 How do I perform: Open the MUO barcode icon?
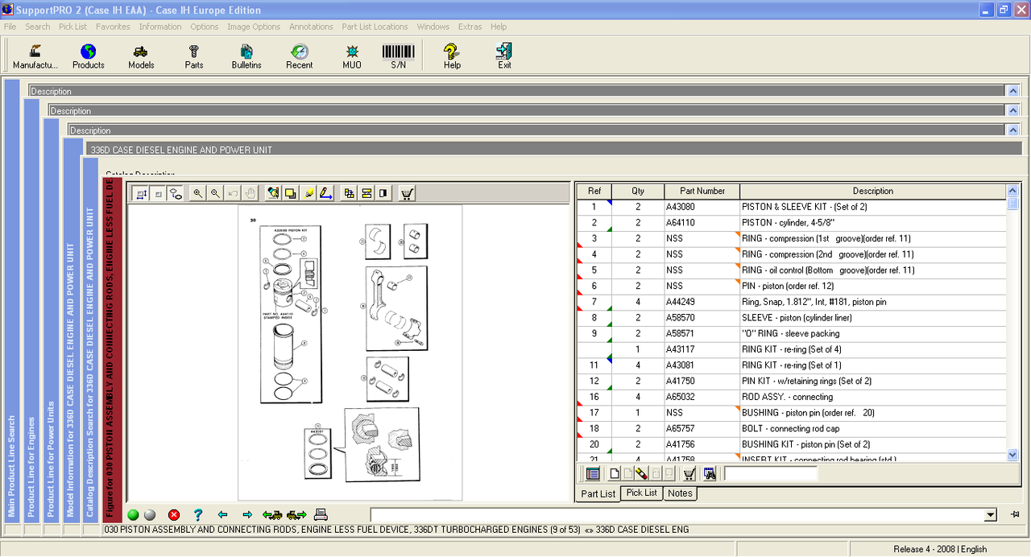352,56
